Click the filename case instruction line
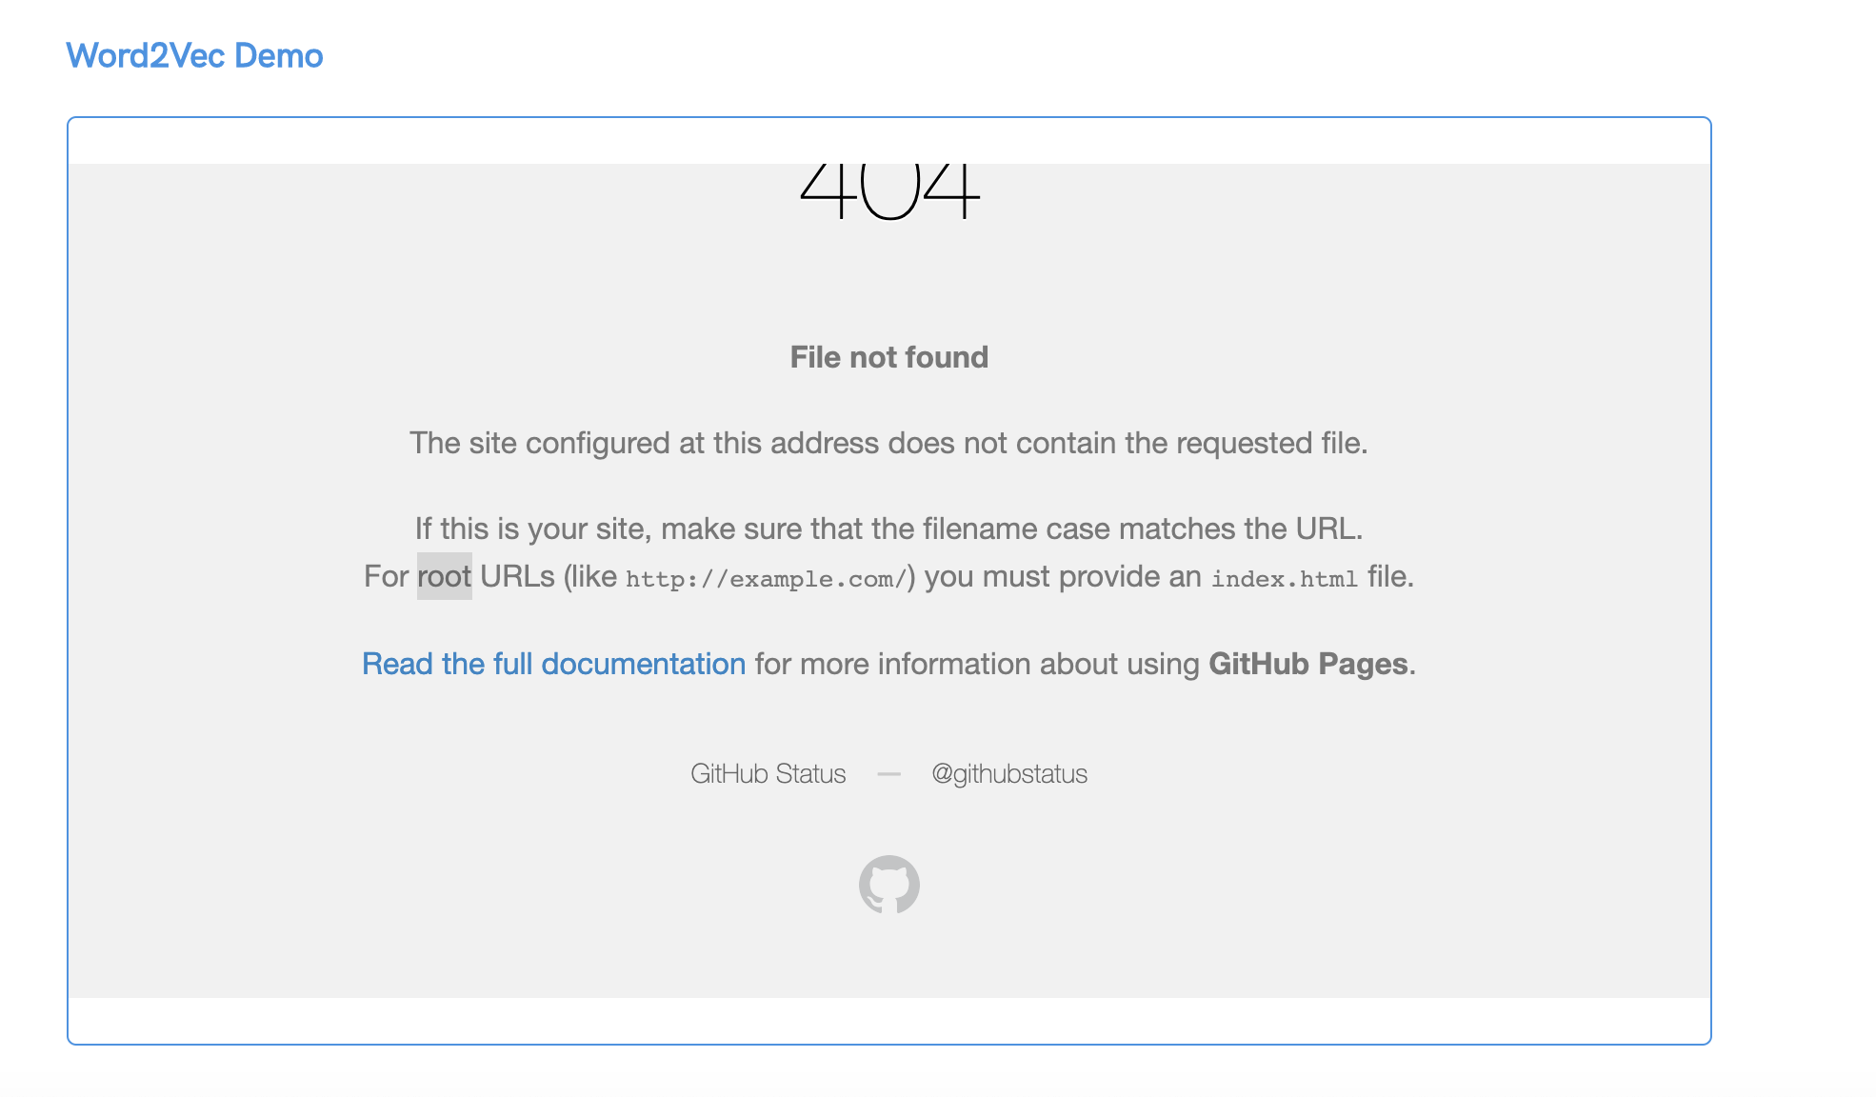The height and width of the screenshot is (1097, 1876). [x=889, y=529]
